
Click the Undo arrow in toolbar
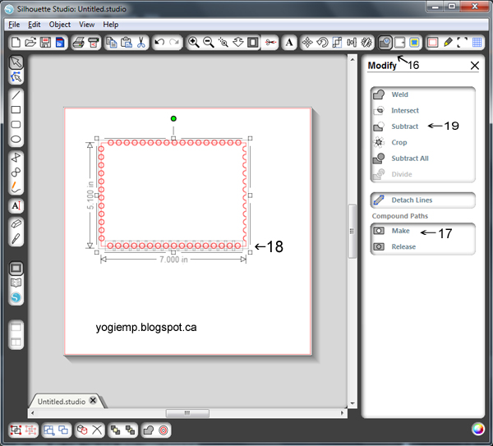(159, 42)
